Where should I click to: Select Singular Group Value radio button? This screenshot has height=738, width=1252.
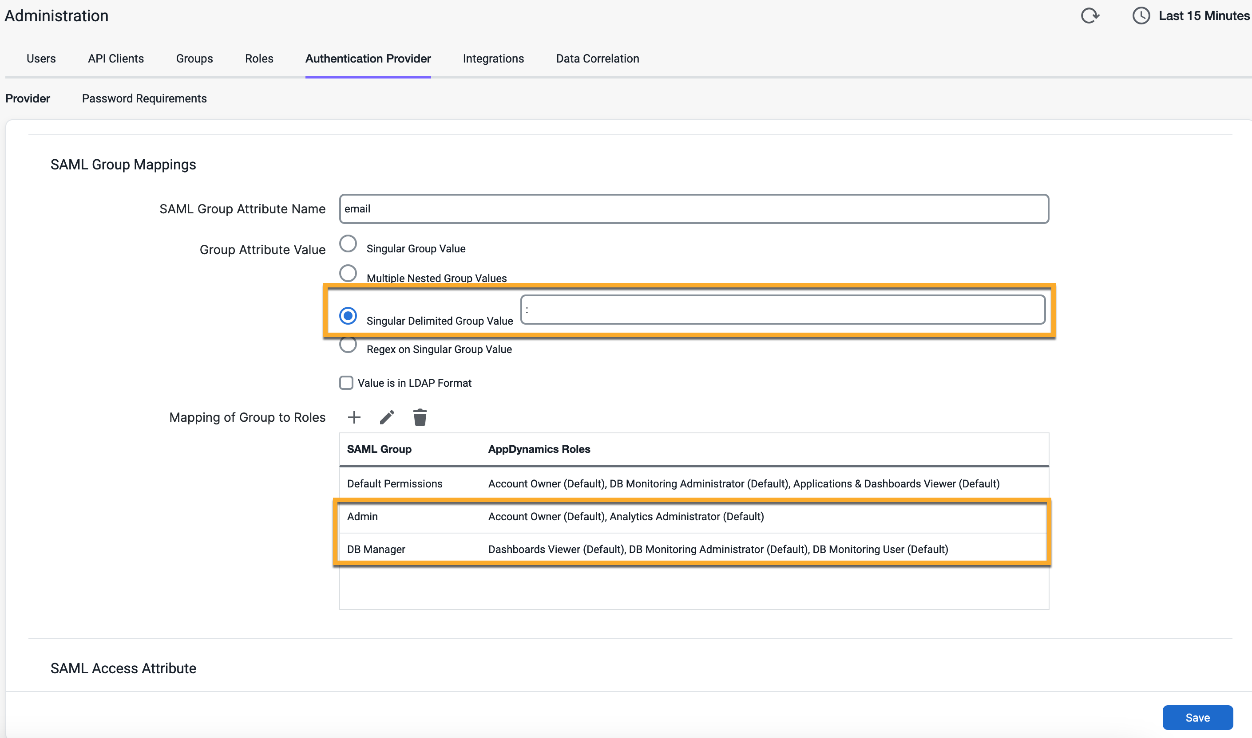pos(348,243)
